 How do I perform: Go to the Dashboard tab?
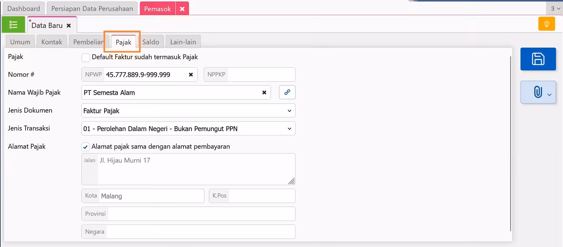pos(24,8)
